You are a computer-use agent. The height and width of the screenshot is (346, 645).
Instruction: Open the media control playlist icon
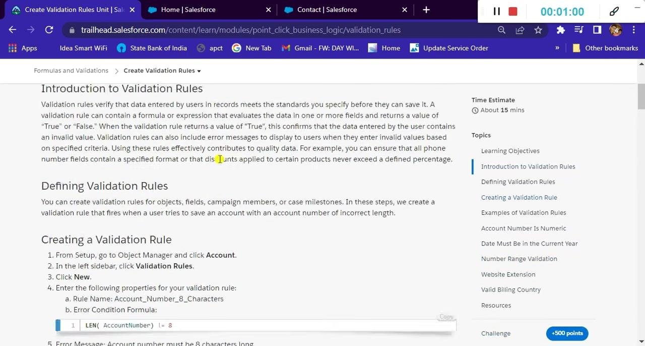click(578, 30)
